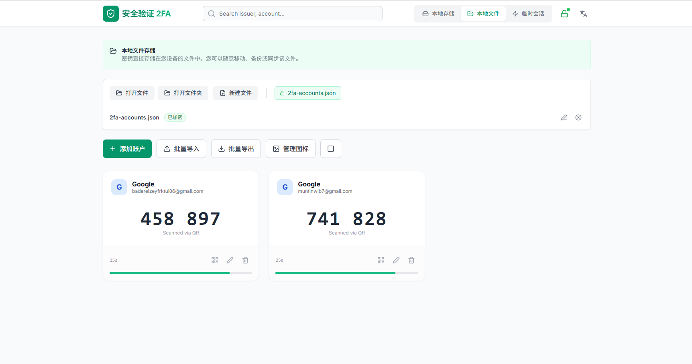Delete the baderelzeyfrktui86@gmail.com account
Screen dimensions: 692x364
click(x=245, y=260)
